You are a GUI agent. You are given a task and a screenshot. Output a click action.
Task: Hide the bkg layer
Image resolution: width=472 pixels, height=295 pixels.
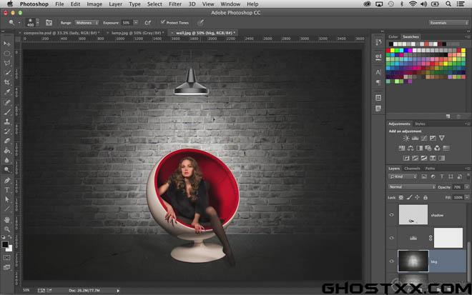[391, 261]
